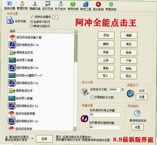Click folder icon of 提取姓名文件
This screenshot has height=145, width=157.
tap(12, 52)
